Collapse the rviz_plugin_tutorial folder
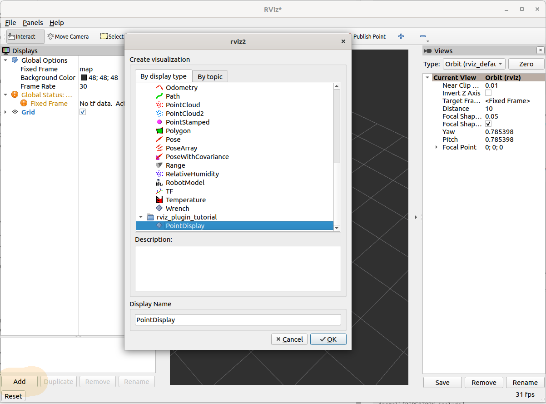Viewport: 546px width, 404px height. pyautogui.click(x=141, y=217)
